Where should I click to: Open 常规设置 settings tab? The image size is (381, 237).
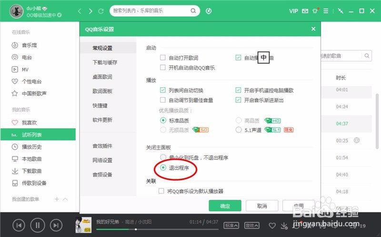pos(108,48)
